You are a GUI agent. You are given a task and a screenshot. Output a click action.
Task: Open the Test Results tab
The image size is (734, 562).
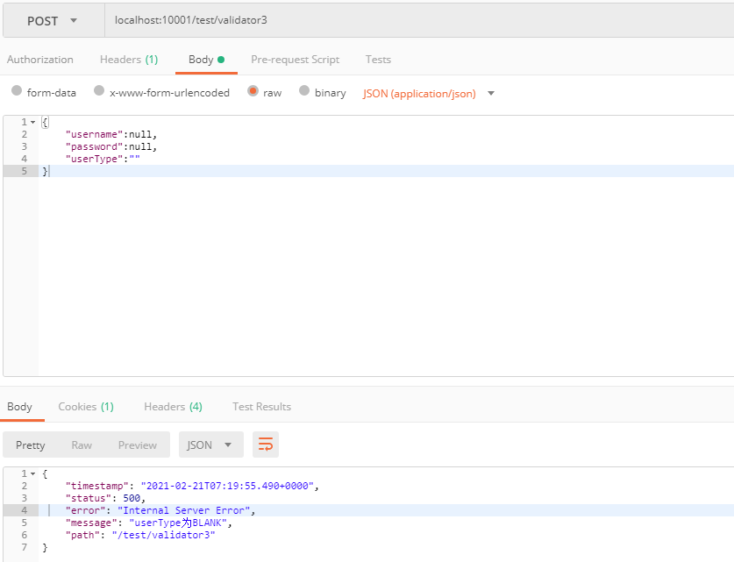pyautogui.click(x=261, y=407)
